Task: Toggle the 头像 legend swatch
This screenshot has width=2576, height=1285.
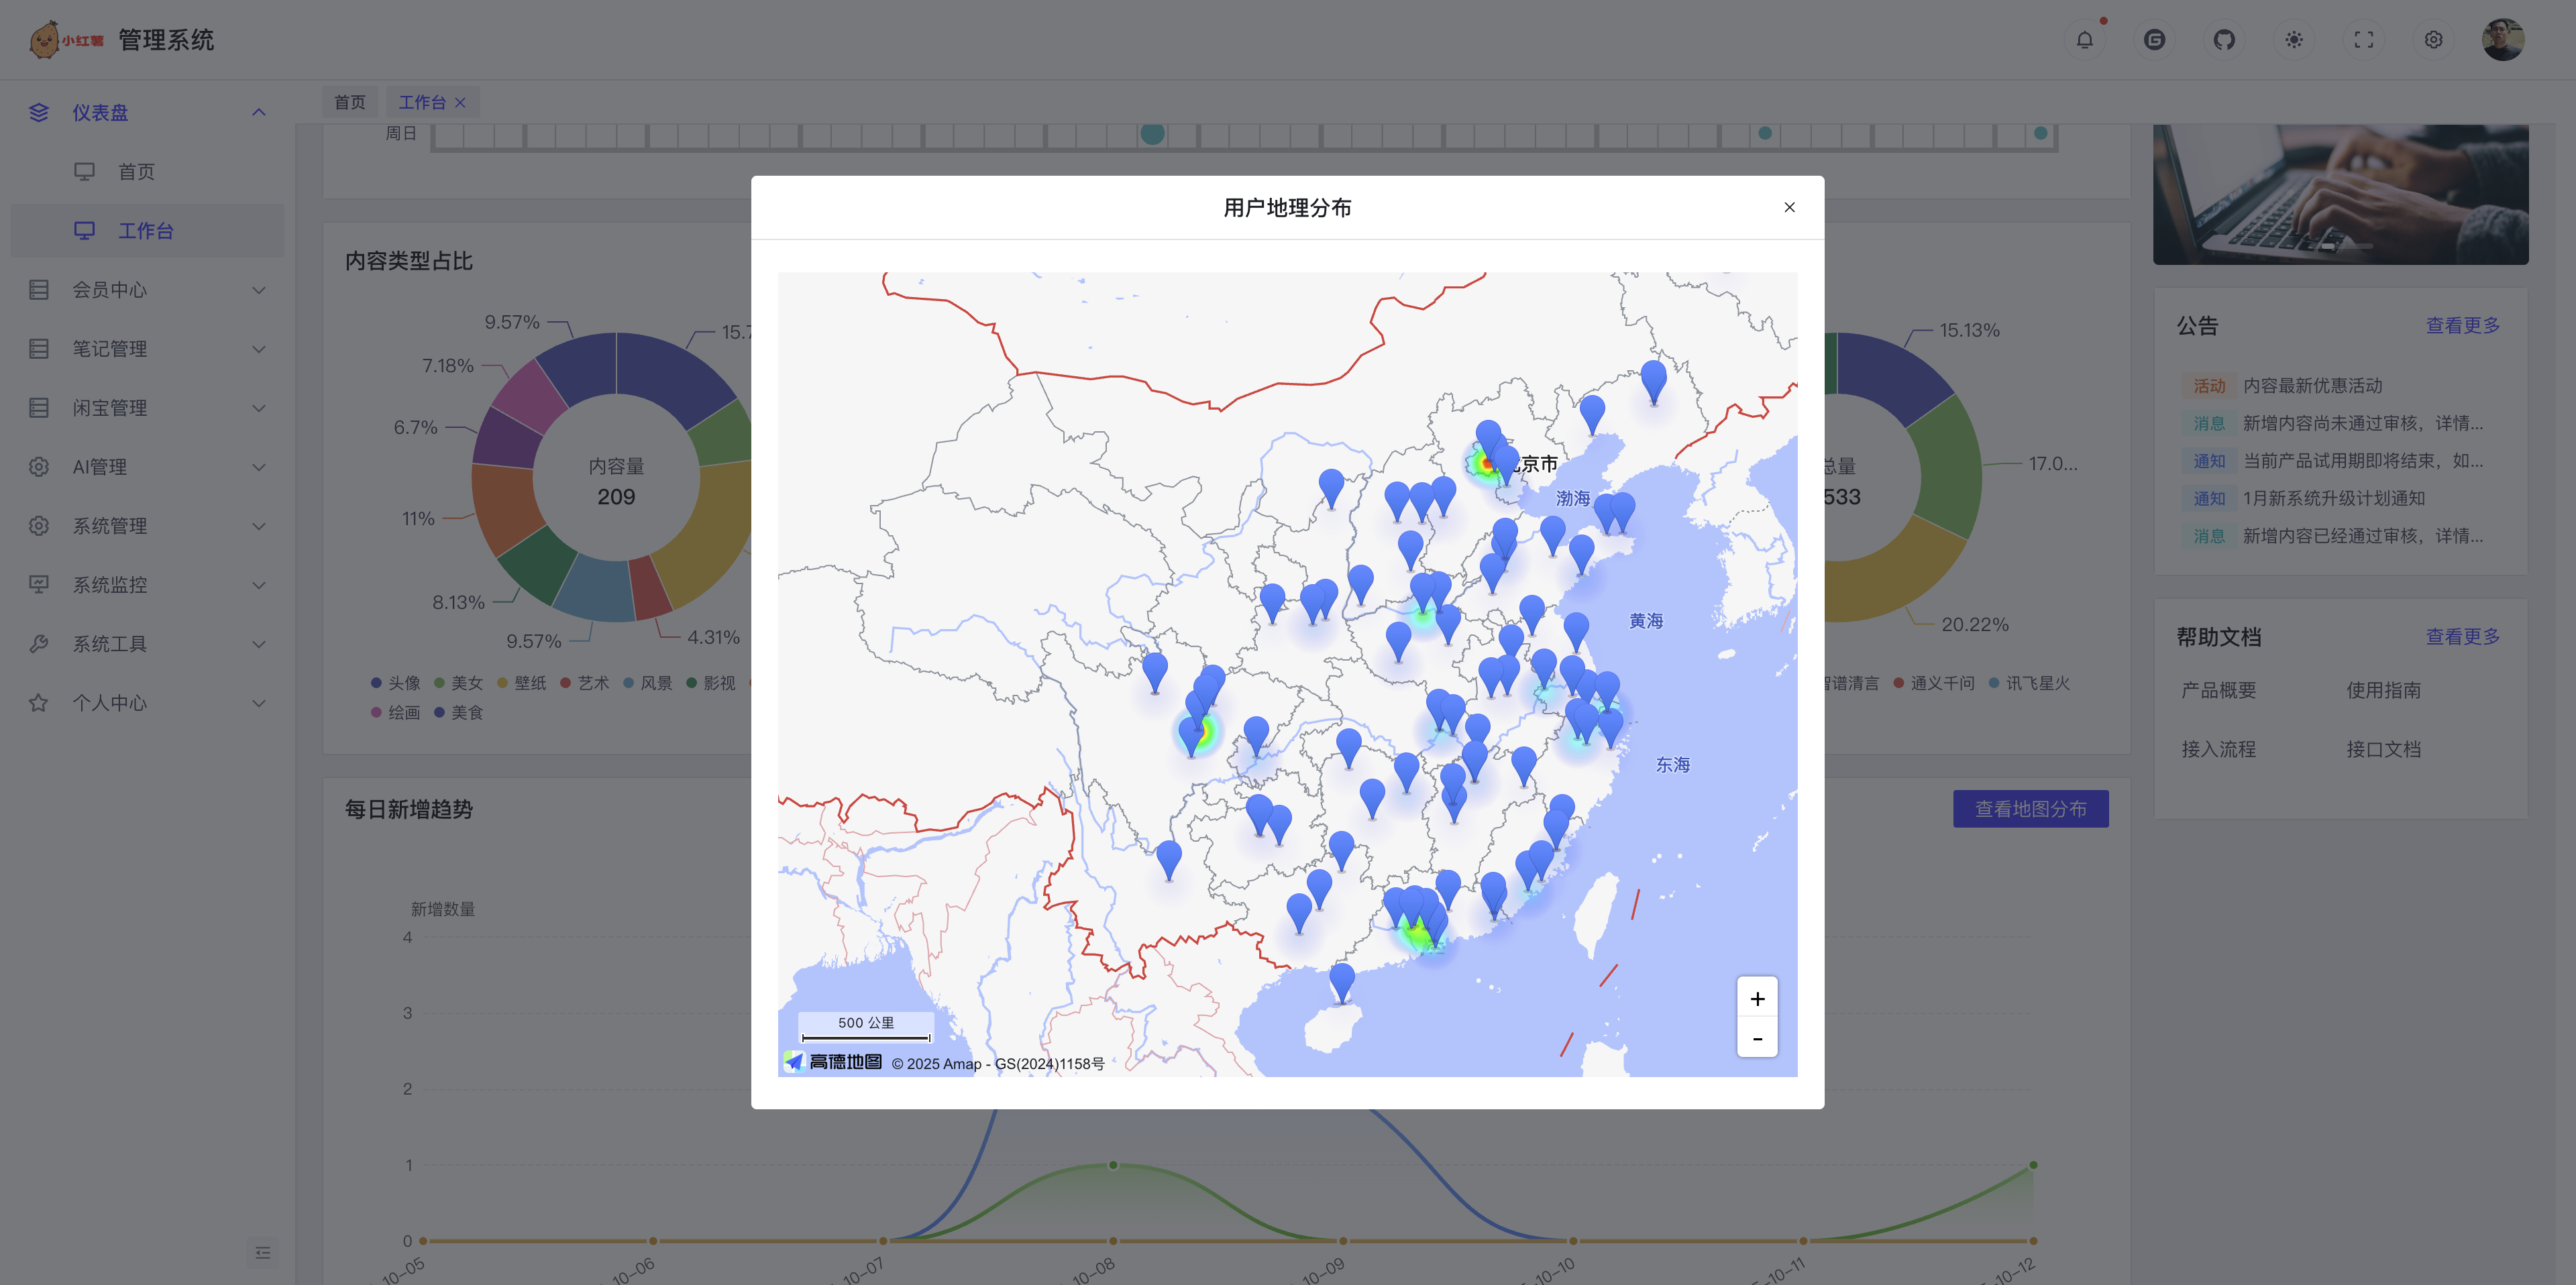Action: [377, 683]
